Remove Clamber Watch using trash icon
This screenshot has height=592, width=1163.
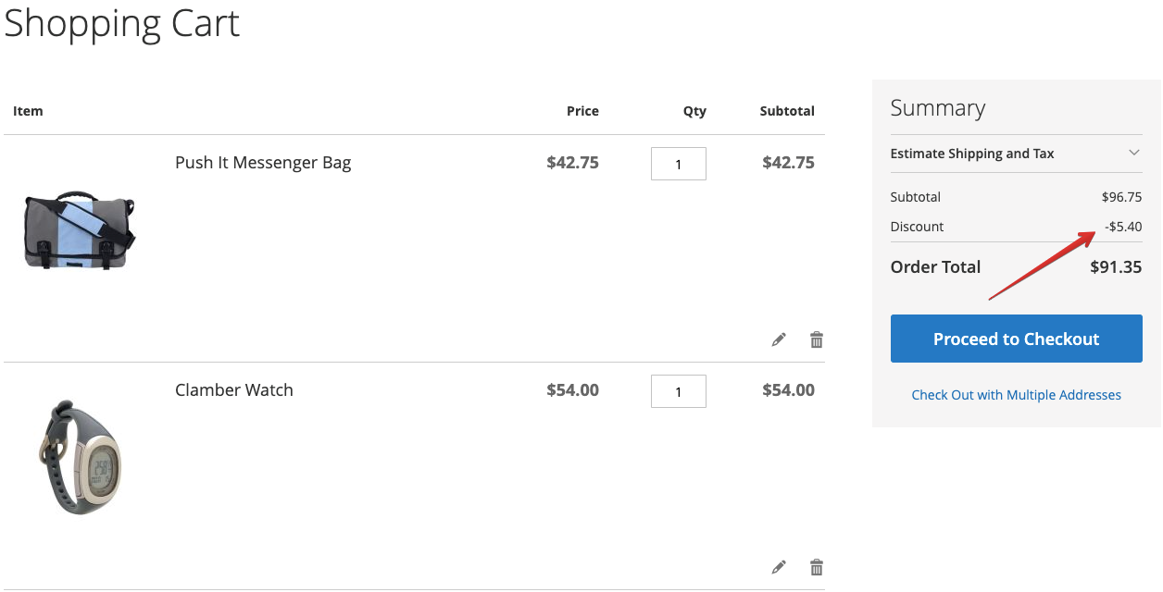(817, 567)
